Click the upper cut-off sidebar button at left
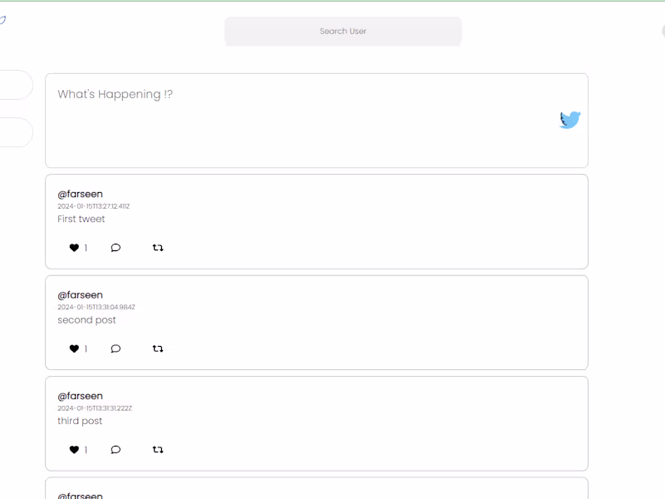Viewport: 665px width, 499px height. click(x=15, y=85)
